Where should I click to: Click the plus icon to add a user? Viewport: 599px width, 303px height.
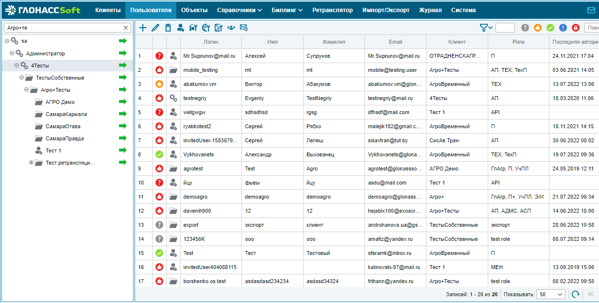[143, 28]
